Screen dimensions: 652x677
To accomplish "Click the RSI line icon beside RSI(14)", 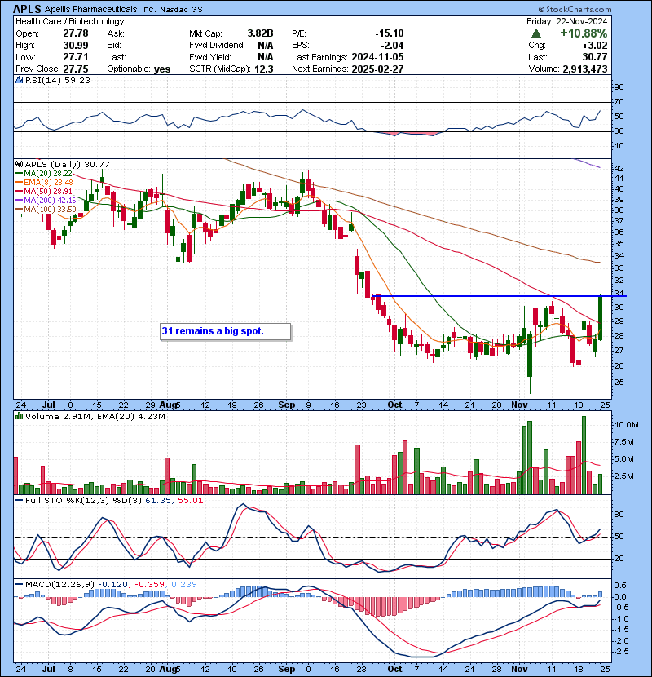I will coord(19,80).
